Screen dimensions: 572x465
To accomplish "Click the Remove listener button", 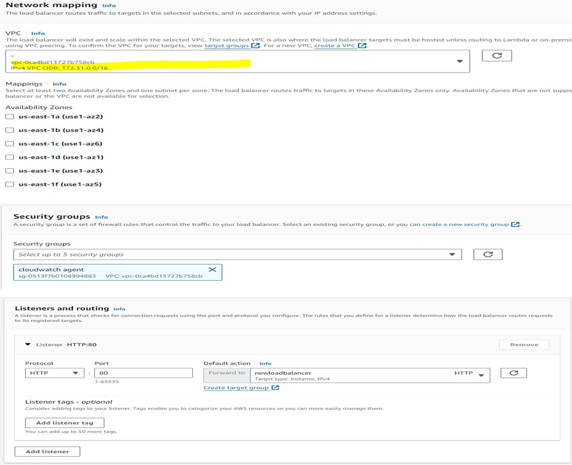I will [x=524, y=344].
